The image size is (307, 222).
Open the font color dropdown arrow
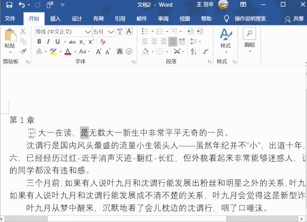point(75,52)
